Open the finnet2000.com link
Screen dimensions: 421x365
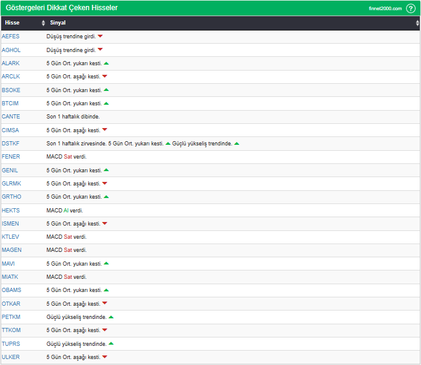click(386, 8)
